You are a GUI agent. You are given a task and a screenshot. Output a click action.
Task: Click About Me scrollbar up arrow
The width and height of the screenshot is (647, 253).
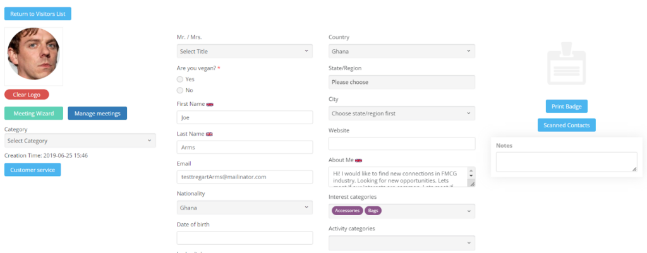coord(471,170)
